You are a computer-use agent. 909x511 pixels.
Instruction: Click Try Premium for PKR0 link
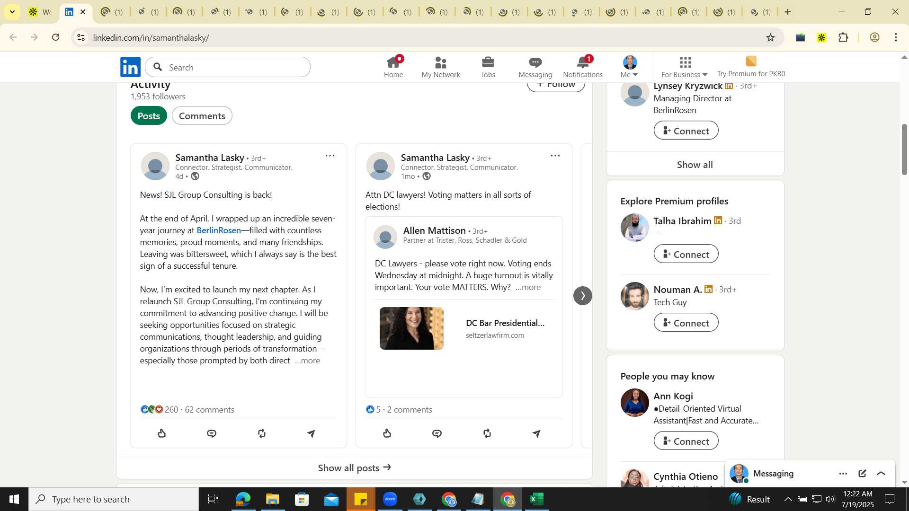[751, 67]
